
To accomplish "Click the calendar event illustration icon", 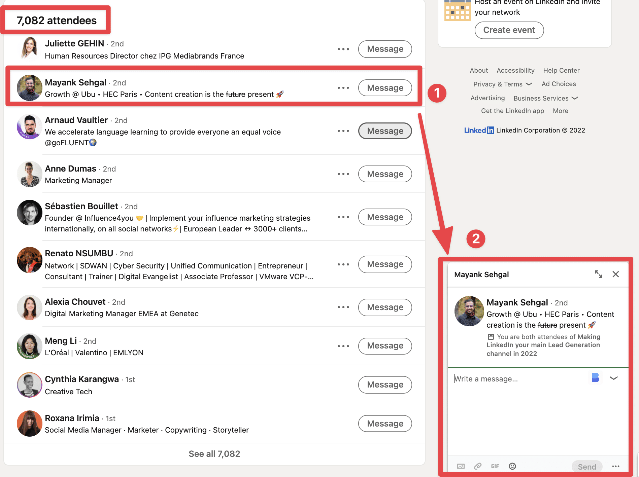I will 457,11.
